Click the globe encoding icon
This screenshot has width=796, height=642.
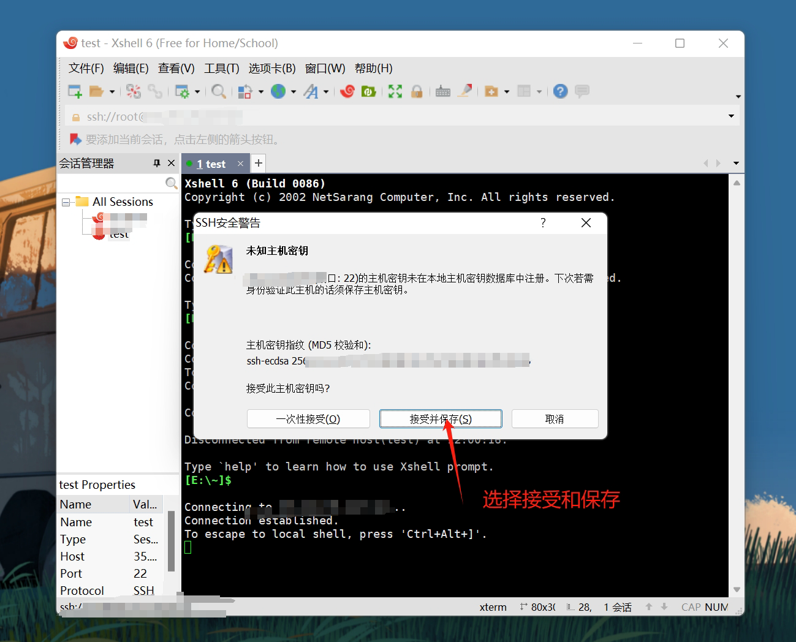(x=278, y=91)
